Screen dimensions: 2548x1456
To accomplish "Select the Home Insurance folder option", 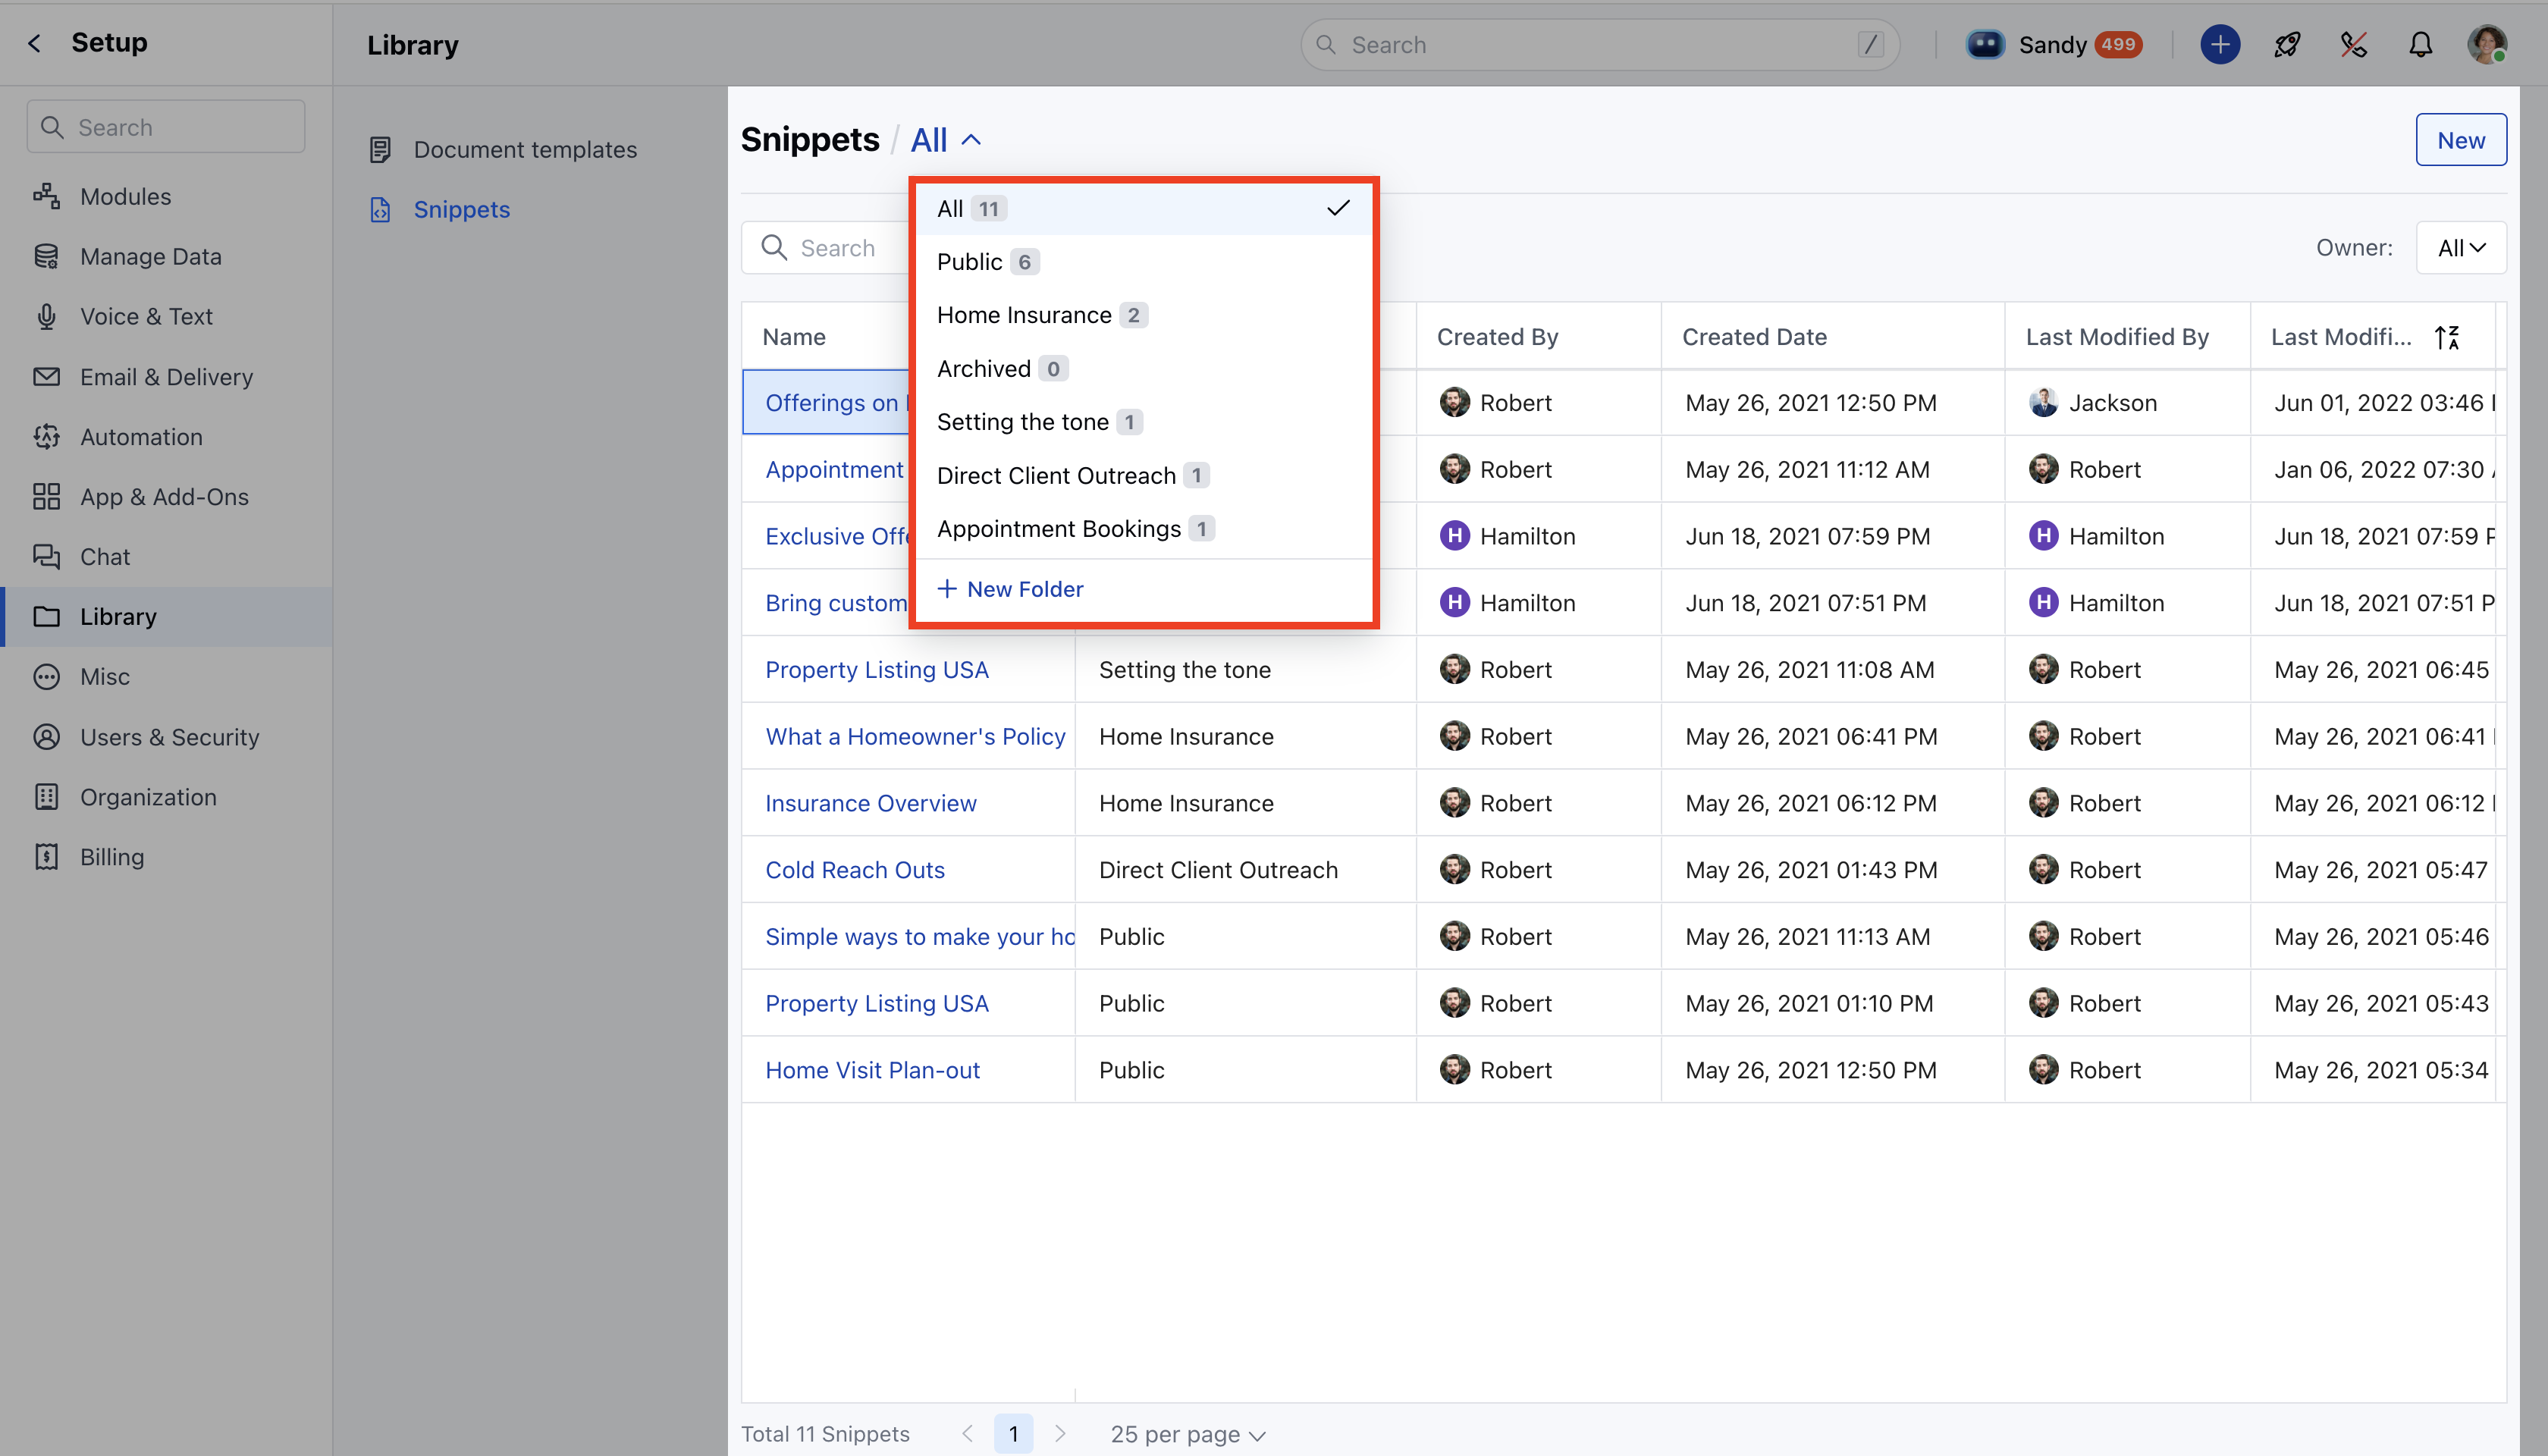I will pos(1023,315).
